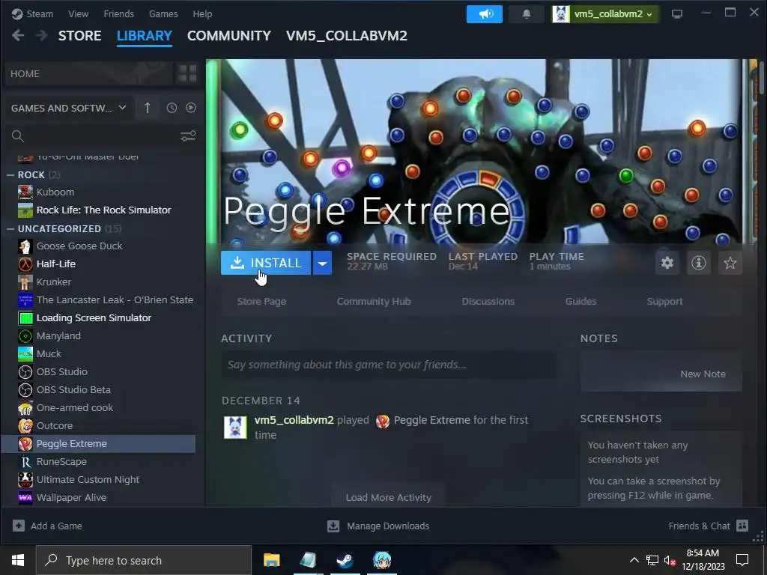
Task: Click the activity post text box
Action: (389, 365)
